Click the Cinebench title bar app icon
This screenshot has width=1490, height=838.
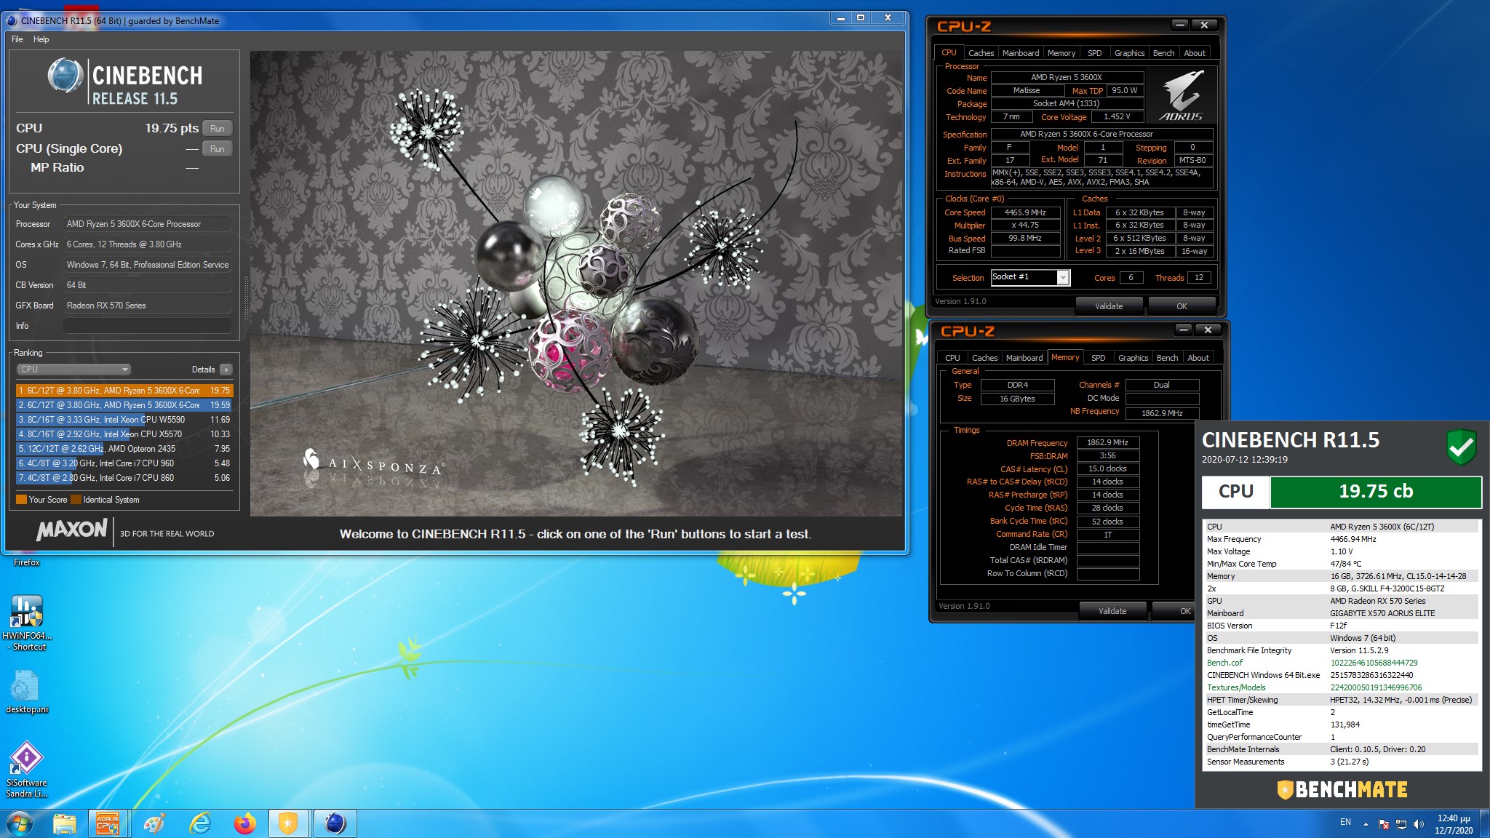[x=12, y=20]
